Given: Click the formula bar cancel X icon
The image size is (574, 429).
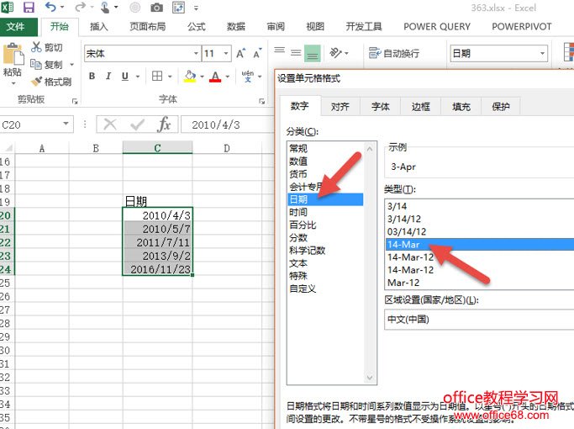Looking at the screenshot, I should [x=110, y=124].
